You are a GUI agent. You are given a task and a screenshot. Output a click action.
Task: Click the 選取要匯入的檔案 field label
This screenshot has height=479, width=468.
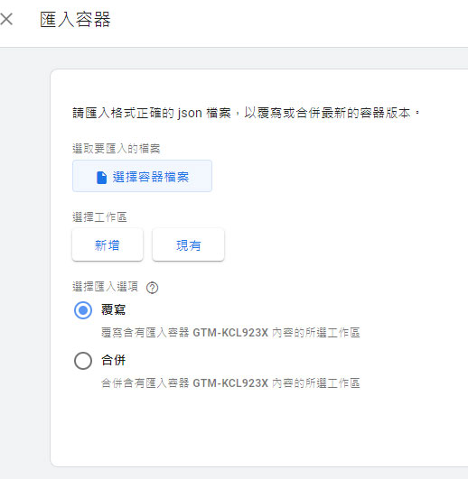[117, 149]
